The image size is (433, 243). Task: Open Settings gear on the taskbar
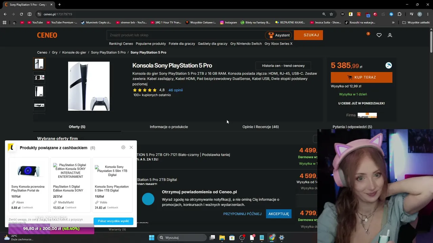281,238
